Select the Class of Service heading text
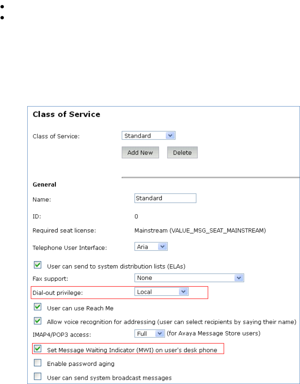The width and height of the screenshot is (300, 384). [66, 114]
